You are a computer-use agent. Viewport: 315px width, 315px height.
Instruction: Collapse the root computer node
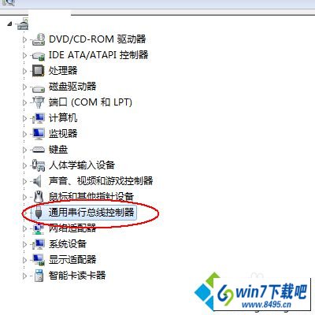[x=9, y=24]
